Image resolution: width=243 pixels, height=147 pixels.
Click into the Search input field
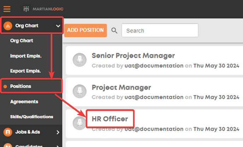pyautogui.click(x=160, y=30)
